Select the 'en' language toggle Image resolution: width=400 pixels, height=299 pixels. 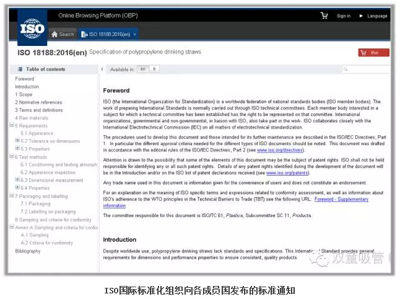tap(143, 69)
